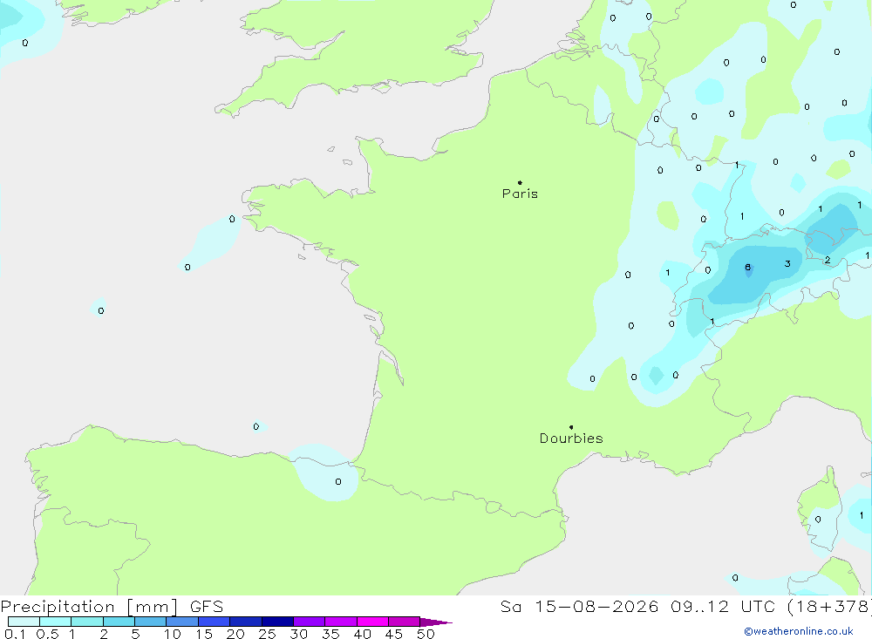Viewport: 872px width, 639px height.
Task: Select the 25–30 mm dark blue legend swatch
Action: (277, 622)
